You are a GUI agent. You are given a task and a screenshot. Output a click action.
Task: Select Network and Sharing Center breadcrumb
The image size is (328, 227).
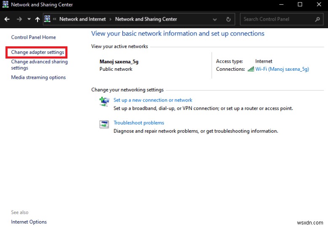click(x=146, y=19)
